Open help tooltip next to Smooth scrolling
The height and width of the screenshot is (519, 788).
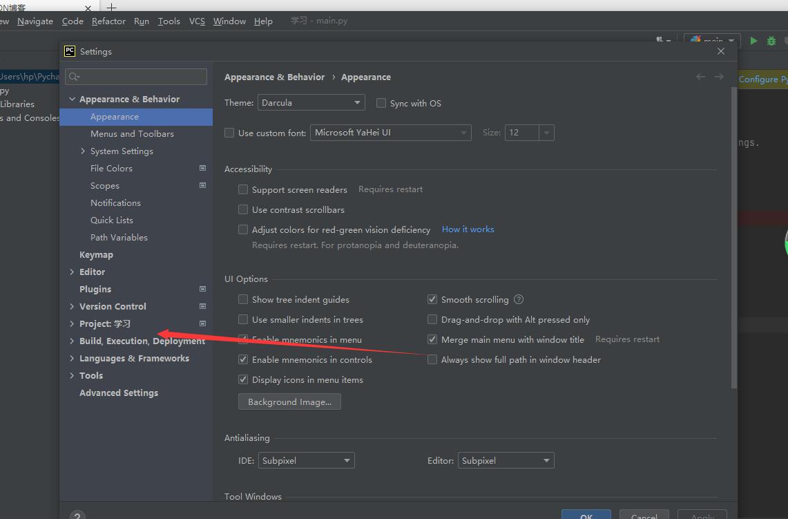click(x=519, y=299)
